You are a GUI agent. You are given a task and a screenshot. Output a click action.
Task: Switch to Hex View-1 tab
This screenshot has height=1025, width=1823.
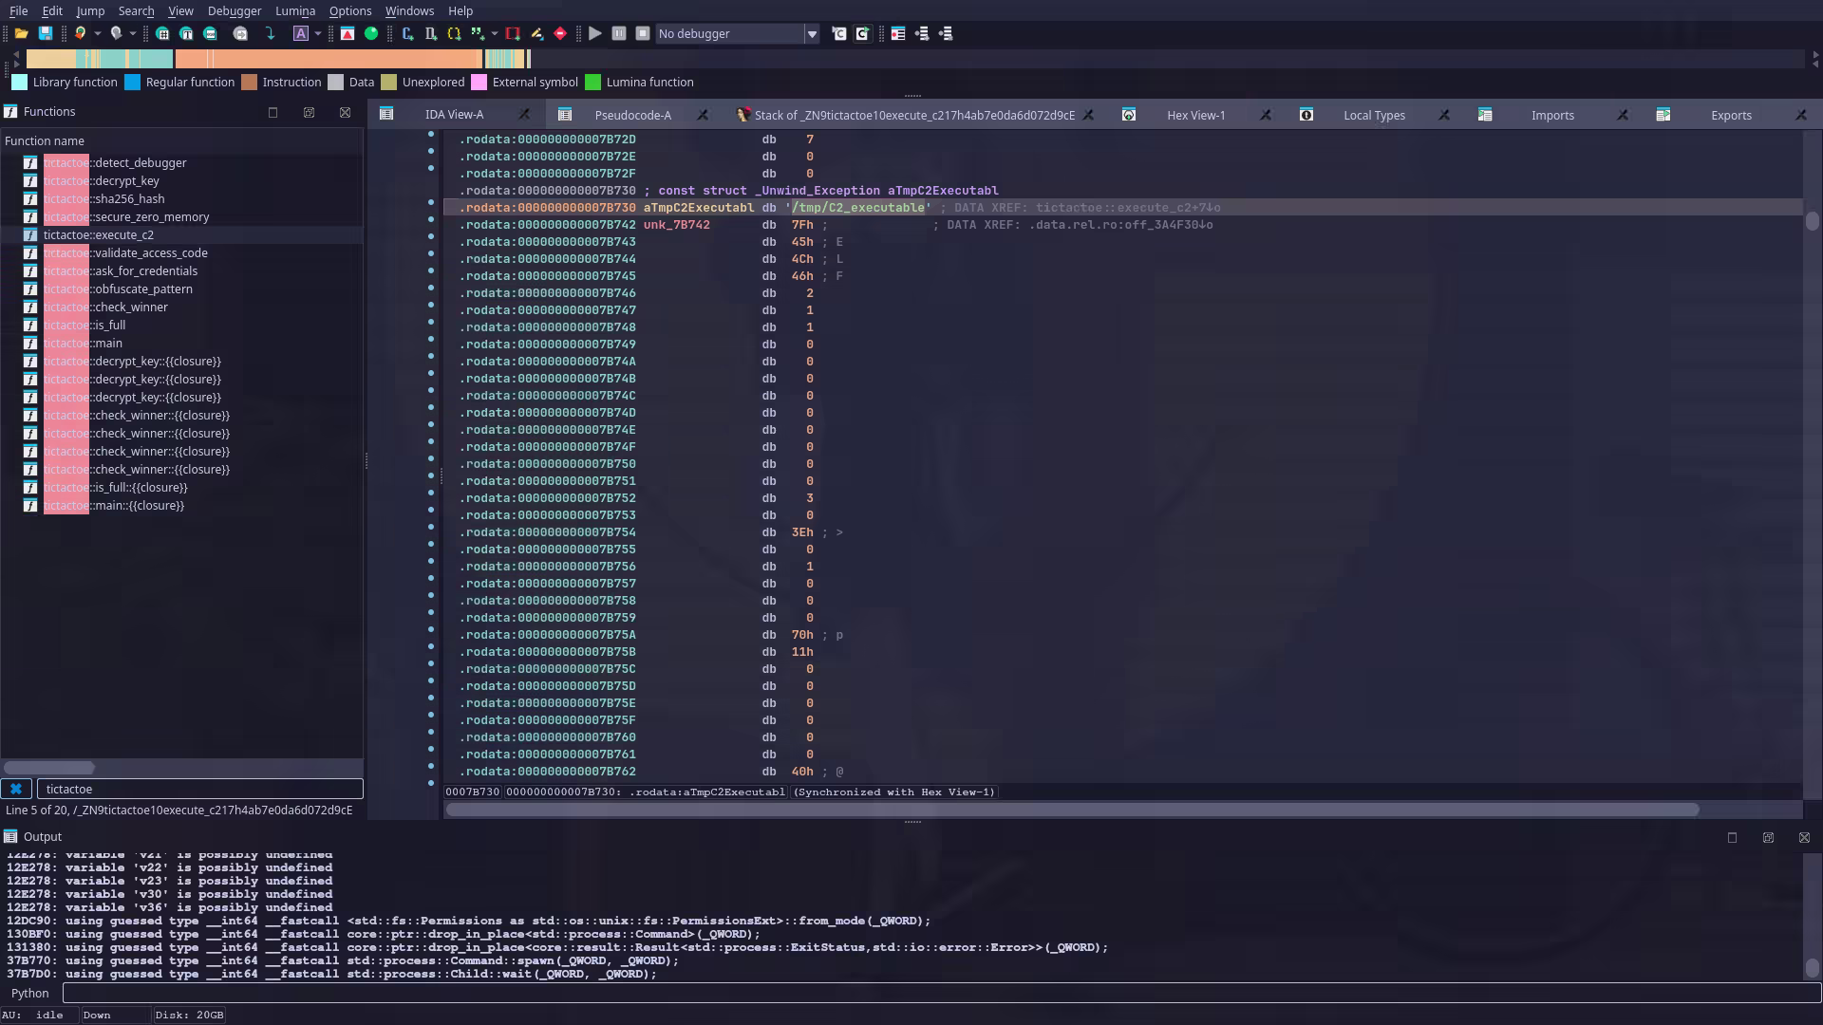coord(1195,115)
